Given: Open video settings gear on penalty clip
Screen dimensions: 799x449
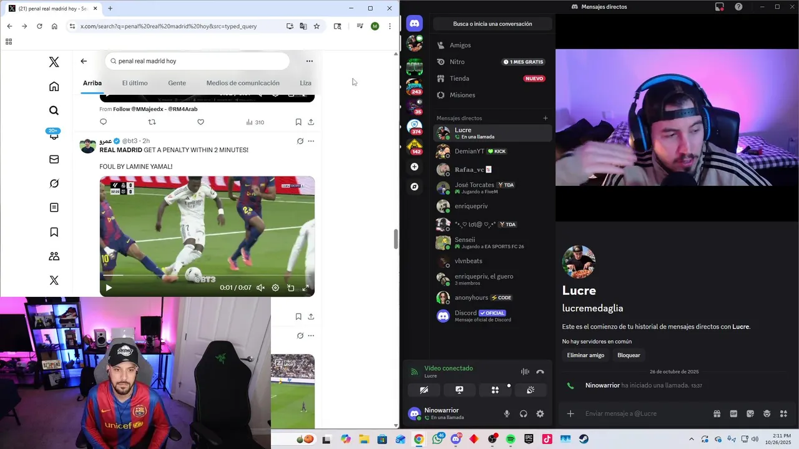Looking at the screenshot, I should tap(275, 288).
